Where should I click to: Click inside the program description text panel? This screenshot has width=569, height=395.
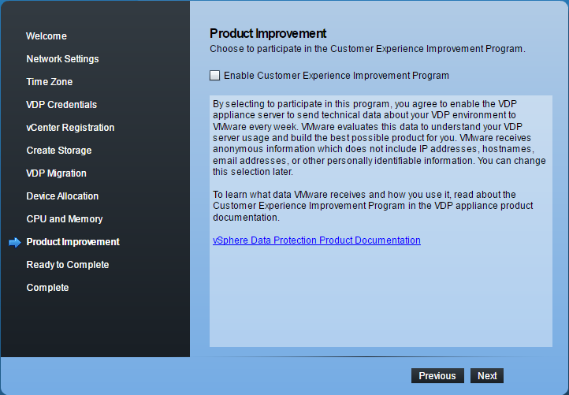tap(381, 300)
